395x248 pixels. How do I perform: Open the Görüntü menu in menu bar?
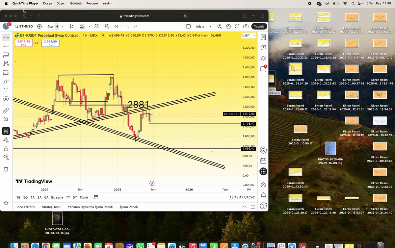pos(76,3)
